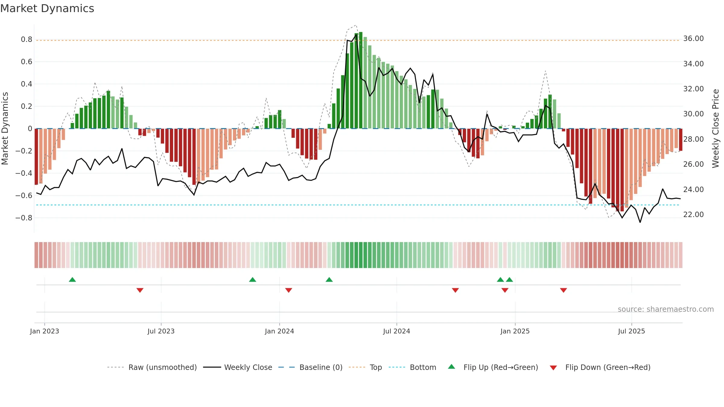
Task: Click the −0.4 left axis tick label
Action: point(24,173)
